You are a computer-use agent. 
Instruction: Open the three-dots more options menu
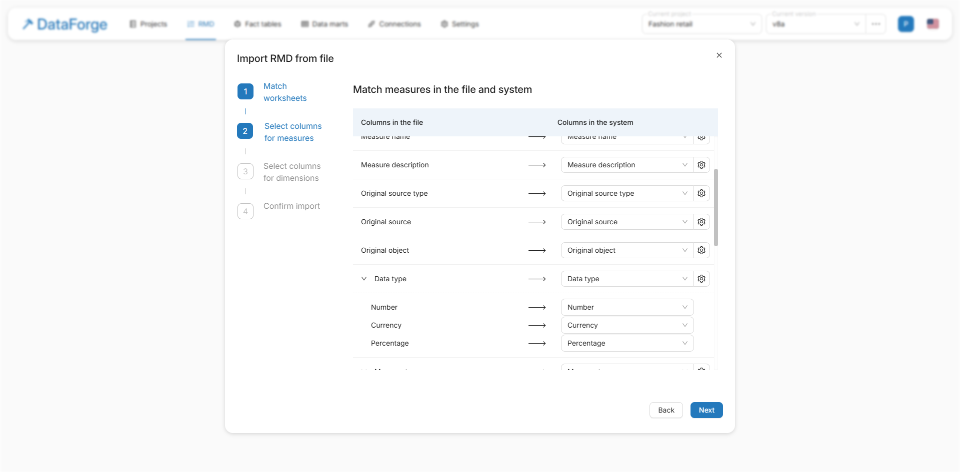tap(876, 24)
